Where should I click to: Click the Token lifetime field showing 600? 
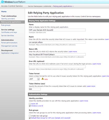point(35,89)
